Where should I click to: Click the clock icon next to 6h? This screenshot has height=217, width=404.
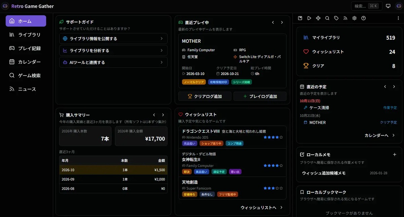(252, 74)
